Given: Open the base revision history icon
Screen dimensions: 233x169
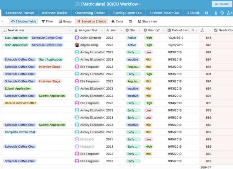Looking at the screenshot, I should point(222,13).
